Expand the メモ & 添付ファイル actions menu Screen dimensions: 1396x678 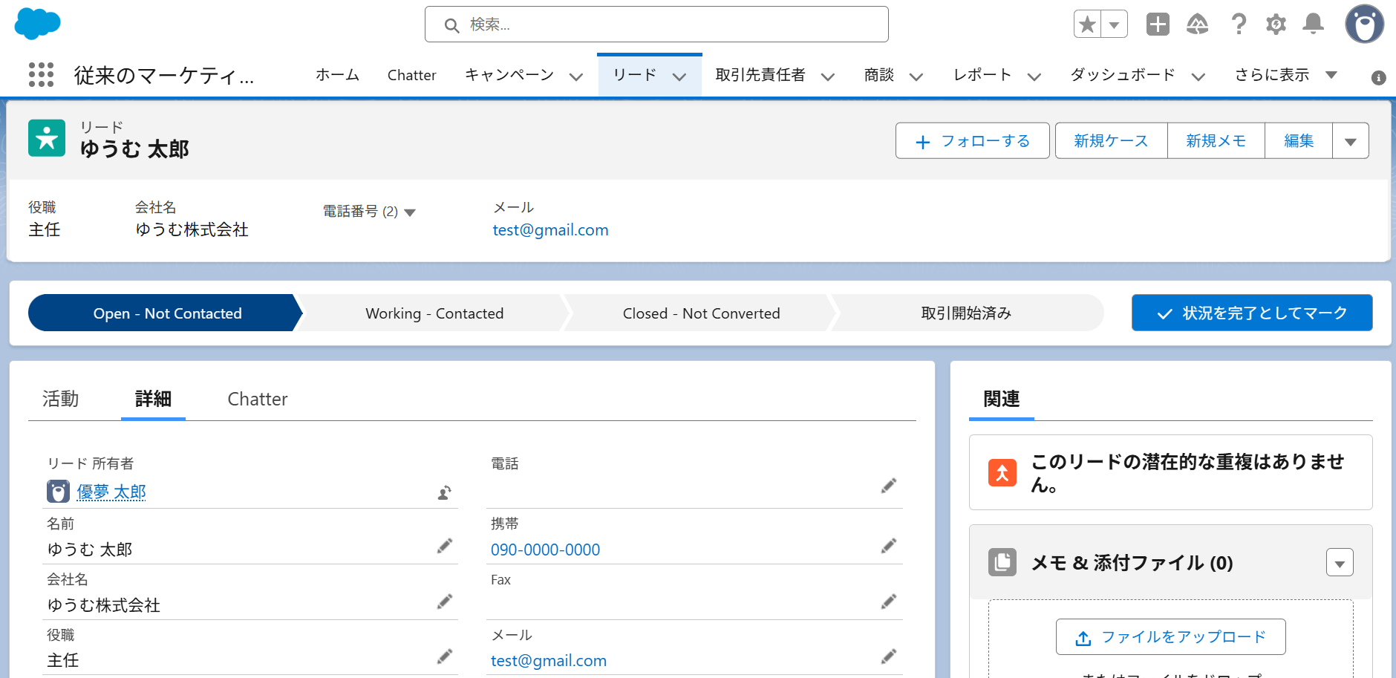1339,563
